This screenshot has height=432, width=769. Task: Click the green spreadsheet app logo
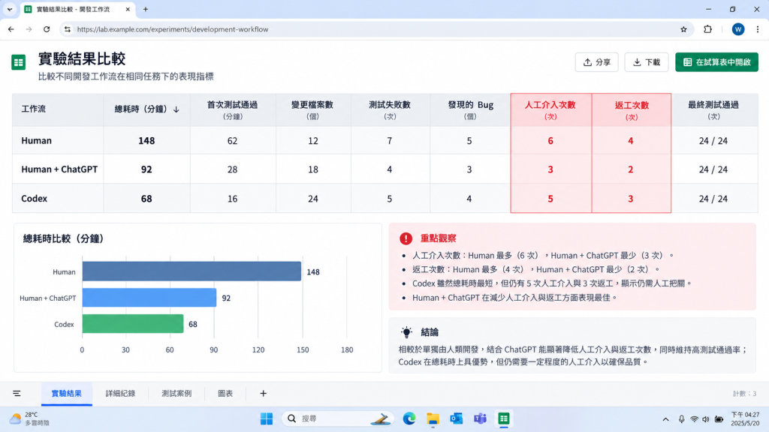(x=19, y=62)
